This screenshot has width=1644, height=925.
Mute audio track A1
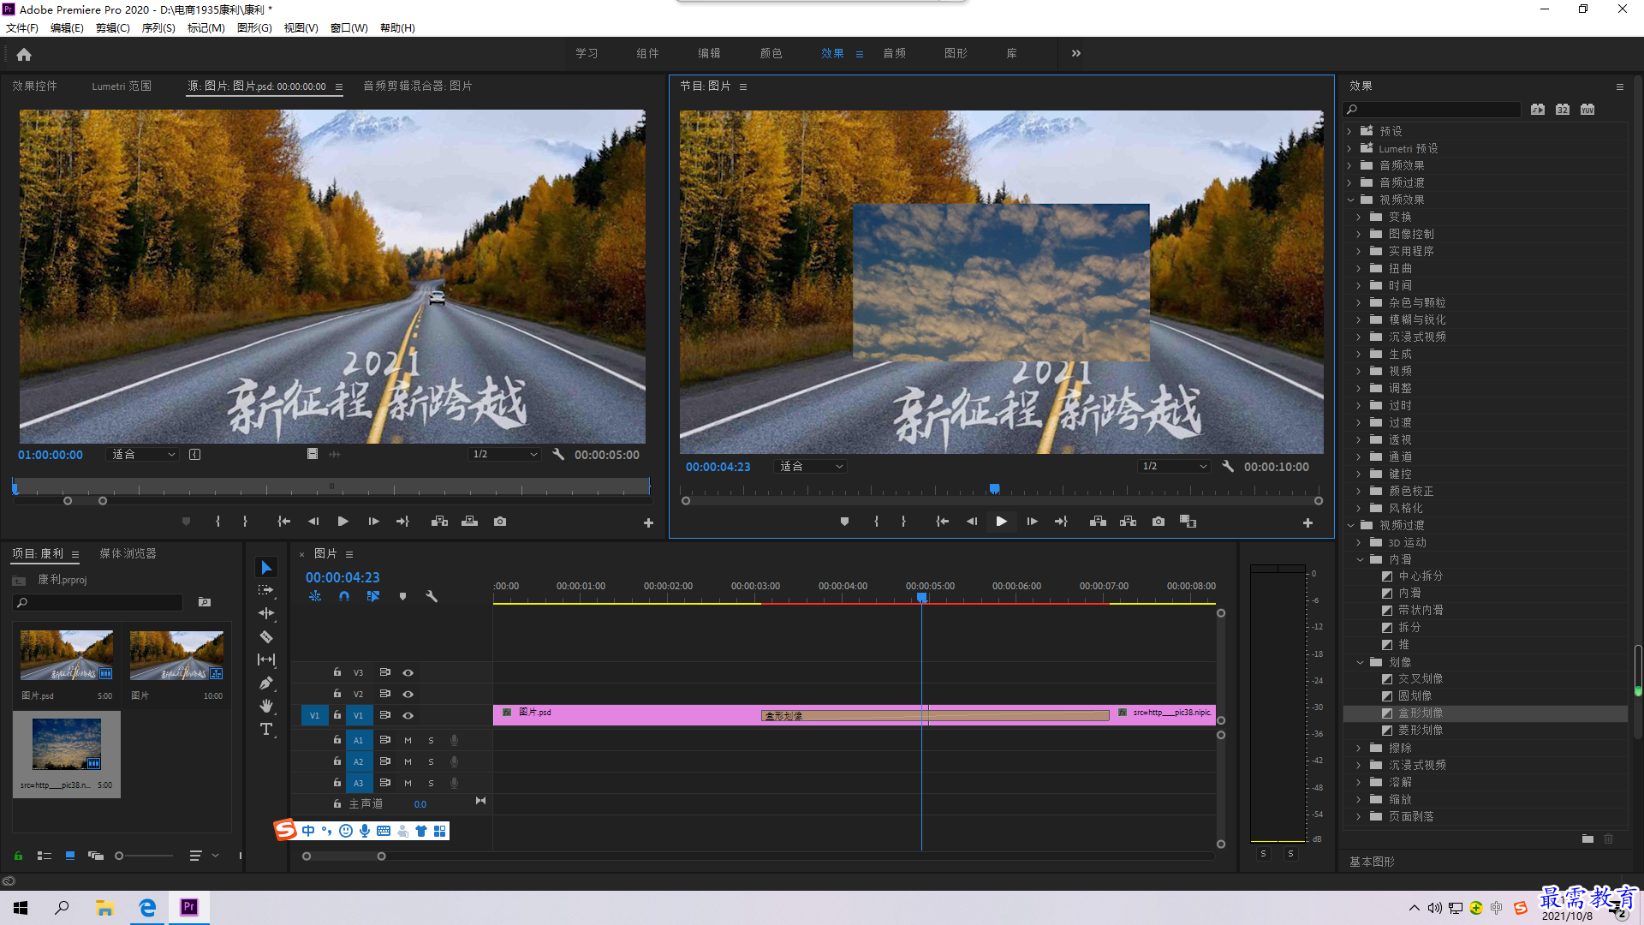tap(408, 740)
